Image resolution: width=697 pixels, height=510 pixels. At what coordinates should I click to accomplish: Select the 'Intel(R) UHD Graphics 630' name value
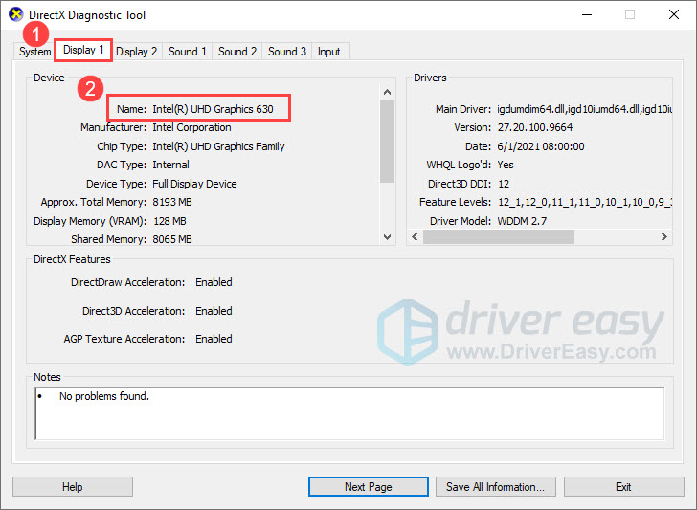[213, 109]
